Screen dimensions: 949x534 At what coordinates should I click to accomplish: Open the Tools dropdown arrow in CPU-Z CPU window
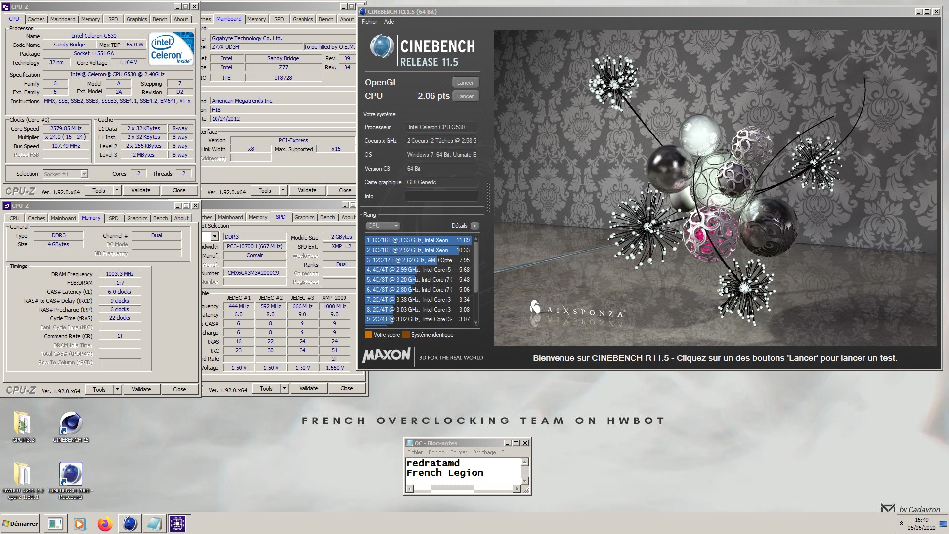click(x=117, y=190)
